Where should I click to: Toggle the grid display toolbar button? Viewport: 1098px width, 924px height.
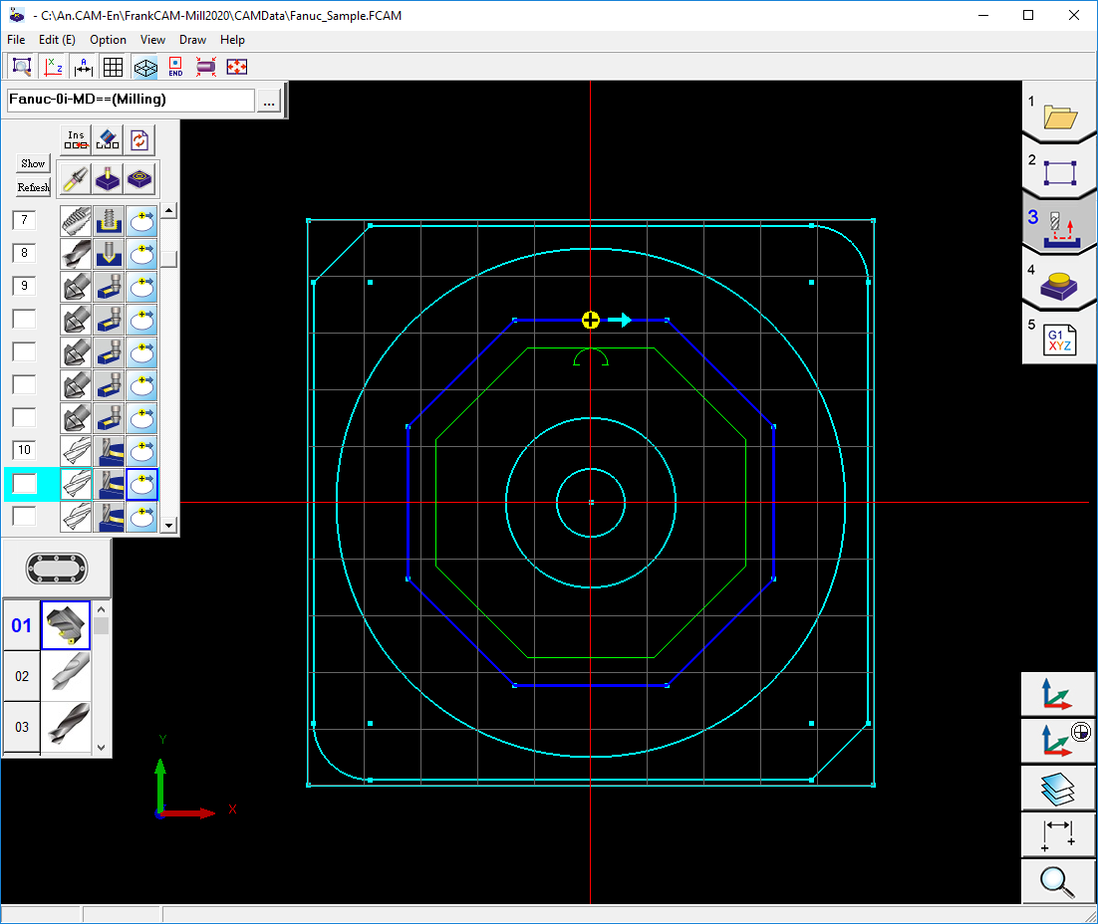click(x=113, y=67)
